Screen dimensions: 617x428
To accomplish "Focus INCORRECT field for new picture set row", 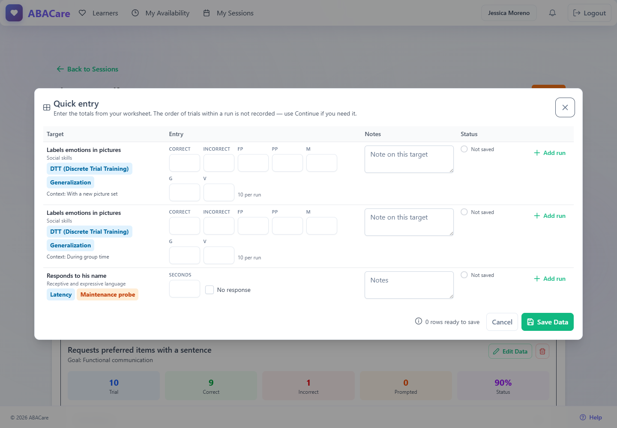I will [219, 163].
